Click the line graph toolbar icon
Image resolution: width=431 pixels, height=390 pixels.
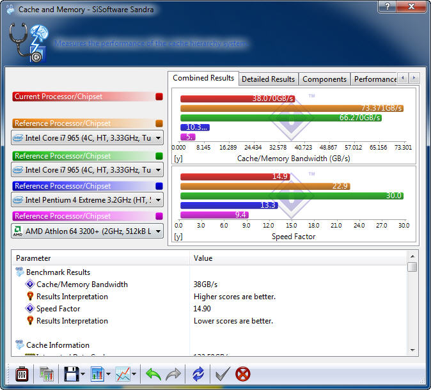(x=123, y=374)
